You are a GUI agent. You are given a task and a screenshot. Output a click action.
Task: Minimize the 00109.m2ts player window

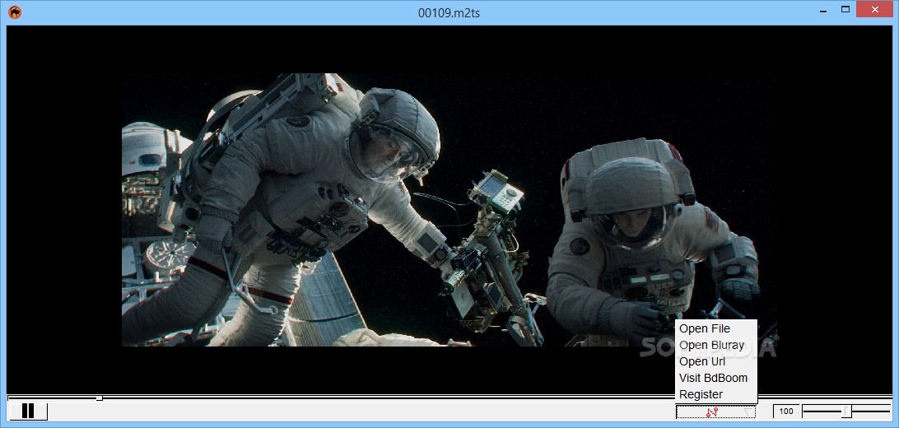tap(822, 11)
